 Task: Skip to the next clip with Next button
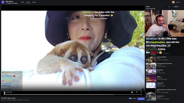(x=141, y=99)
